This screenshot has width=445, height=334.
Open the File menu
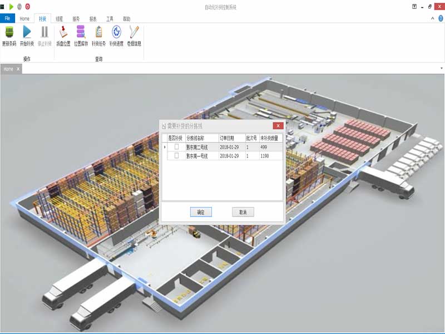pyautogui.click(x=8, y=18)
